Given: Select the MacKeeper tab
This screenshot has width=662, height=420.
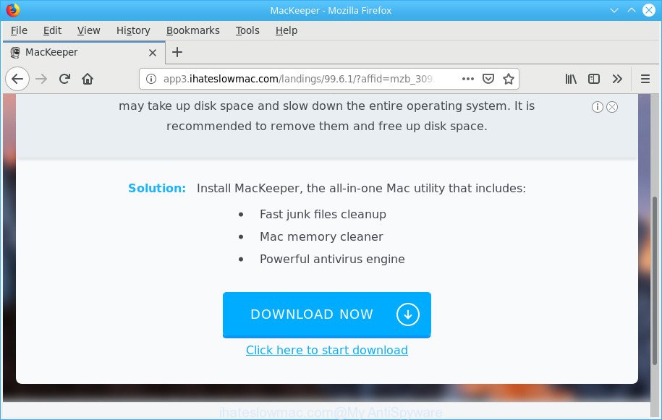Looking at the screenshot, I should pyautogui.click(x=84, y=52).
